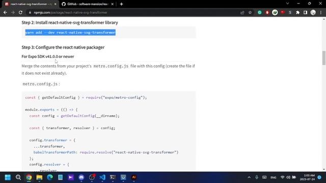The image size is (326, 183).
Task: Open the Grammarly extension icon
Action: (260, 12)
